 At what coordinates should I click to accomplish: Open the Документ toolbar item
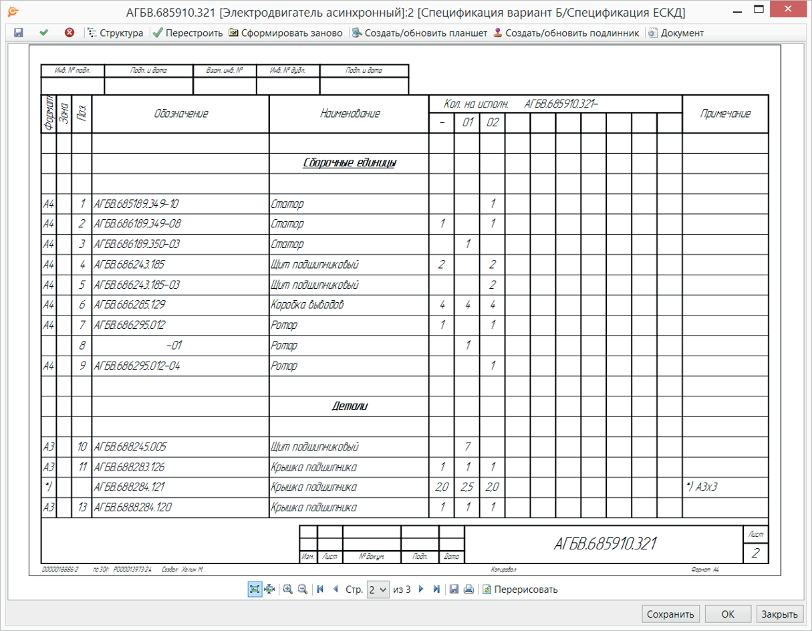click(676, 33)
